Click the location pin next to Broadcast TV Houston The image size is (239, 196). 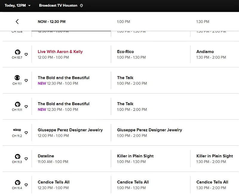pyautogui.click(x=82, y=6)
